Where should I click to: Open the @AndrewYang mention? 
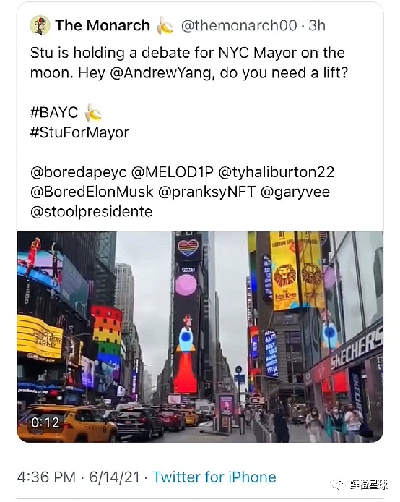click(161, 73)
